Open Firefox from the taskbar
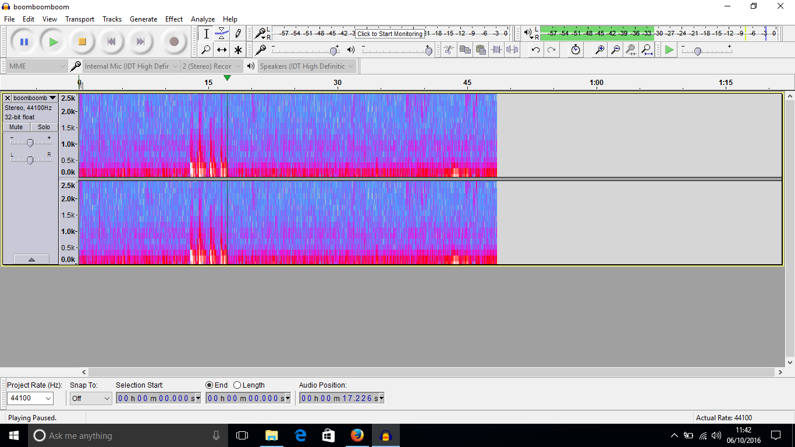This screenshot has height=447, width=795. coord(357,435)
